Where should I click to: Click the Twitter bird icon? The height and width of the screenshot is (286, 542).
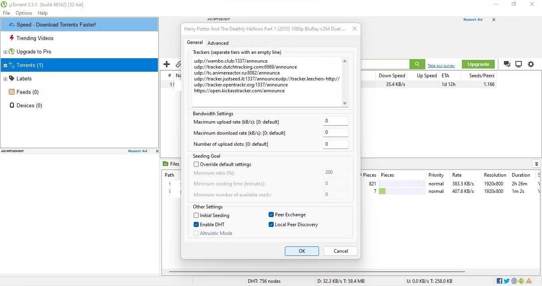click(x=506, y=280)
